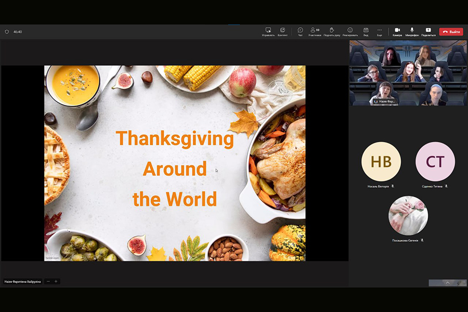Click the Take control icon

click(268, 31)
